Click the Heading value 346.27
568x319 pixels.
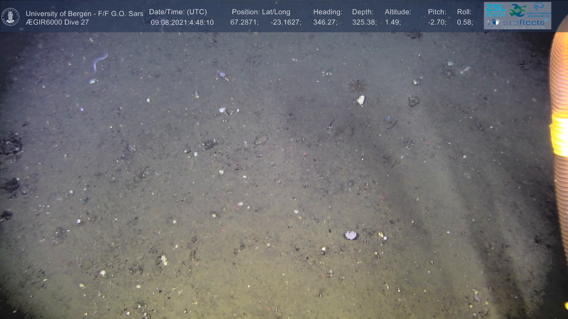325,22
